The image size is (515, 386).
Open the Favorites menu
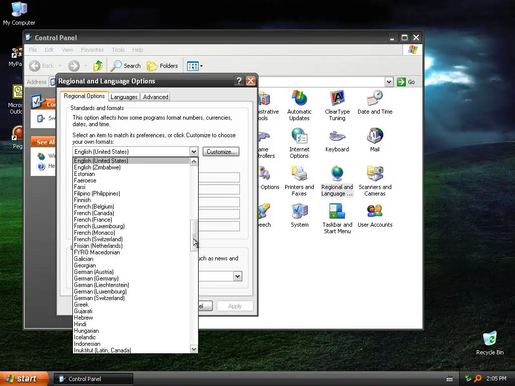click(93, 50)
